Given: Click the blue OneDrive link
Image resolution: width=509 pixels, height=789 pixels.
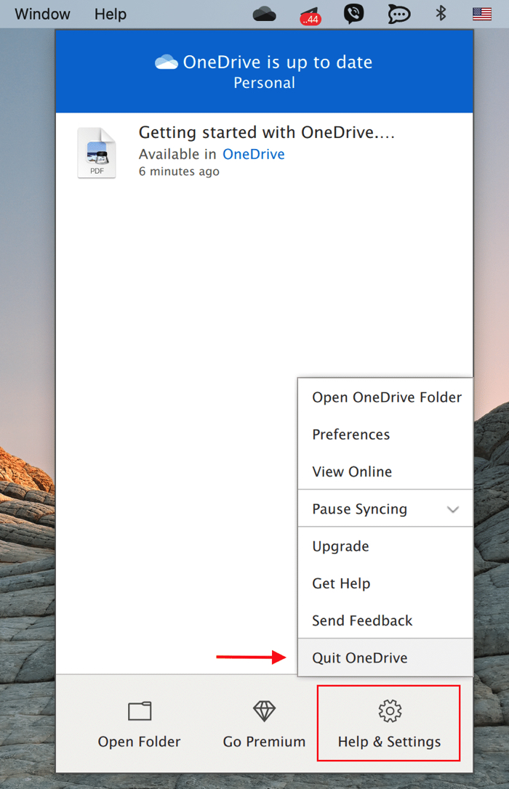Looking at the screenshot, I should tap(253, 154).
